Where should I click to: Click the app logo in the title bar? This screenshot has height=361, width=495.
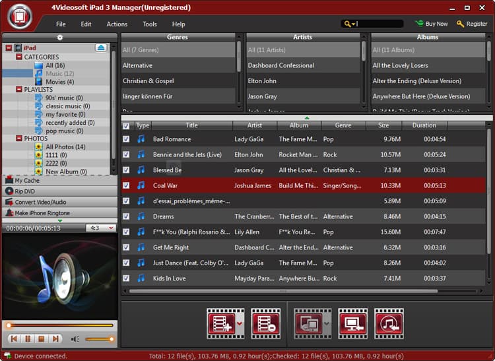click(20, 16)
